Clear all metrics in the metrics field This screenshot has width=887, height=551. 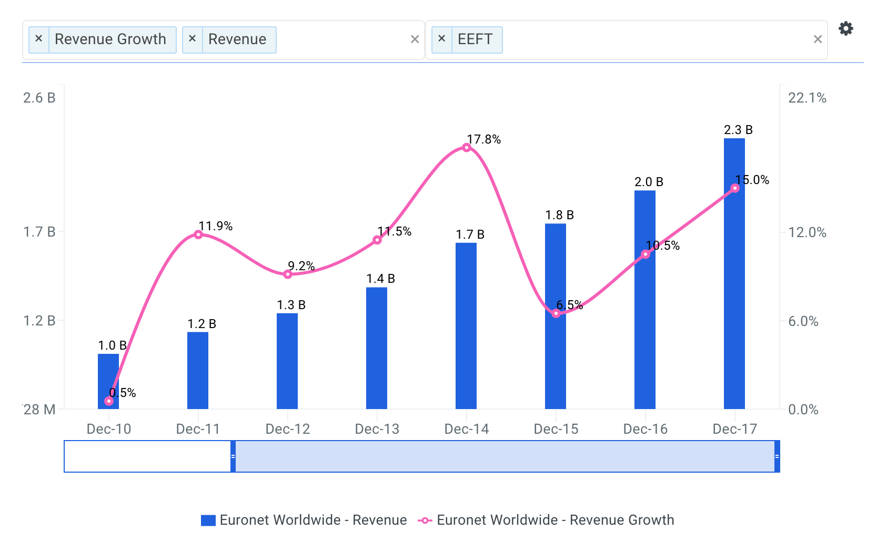pos(415,39)
